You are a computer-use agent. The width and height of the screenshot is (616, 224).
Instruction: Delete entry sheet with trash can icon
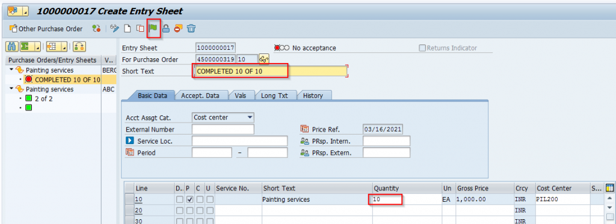[191, 28]
